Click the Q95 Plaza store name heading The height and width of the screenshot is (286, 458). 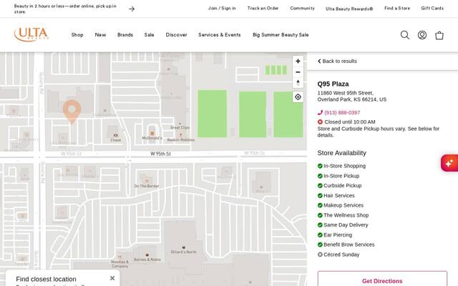click(333, 84)
